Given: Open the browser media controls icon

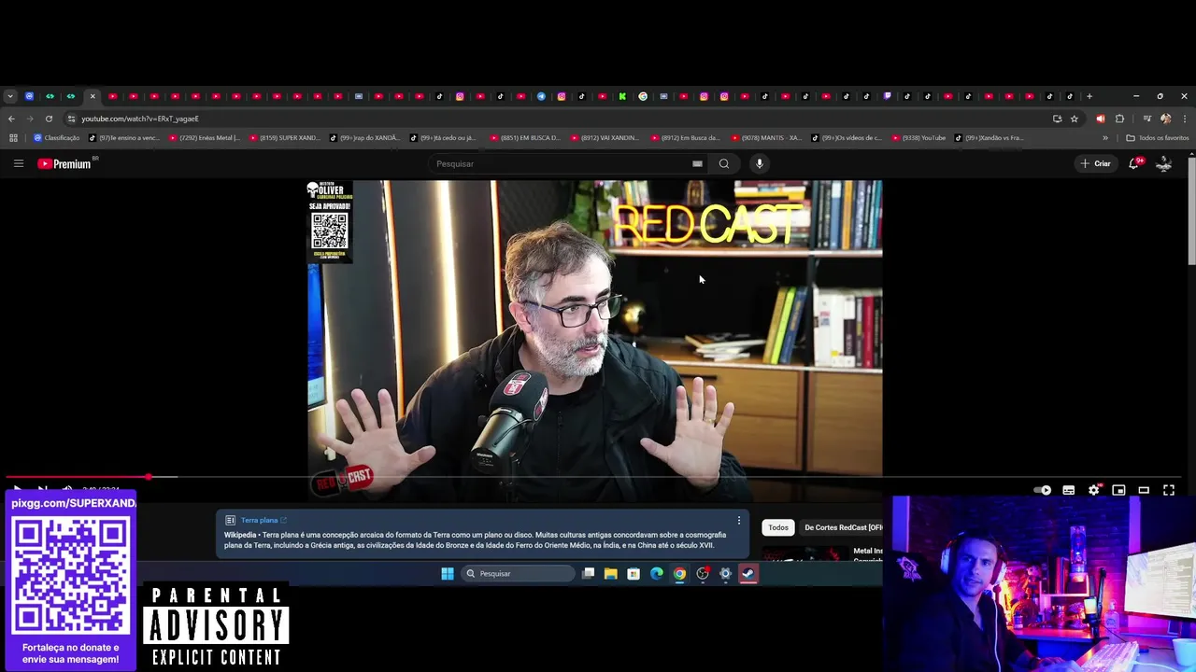Looking at the screenshot, I should (x=1146, y=119).
